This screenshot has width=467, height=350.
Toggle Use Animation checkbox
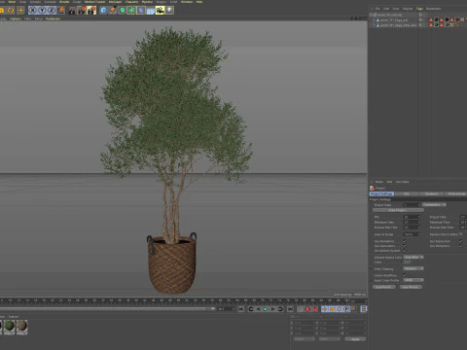tap(405, 241)
